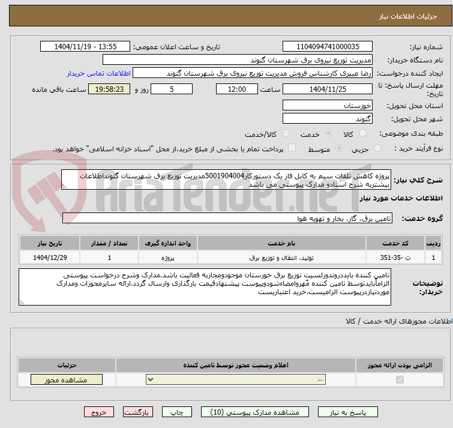Screen dimensions: 453x428
Task: Click the ایجاد کننده درخواست field
Action: pos(253,73)
